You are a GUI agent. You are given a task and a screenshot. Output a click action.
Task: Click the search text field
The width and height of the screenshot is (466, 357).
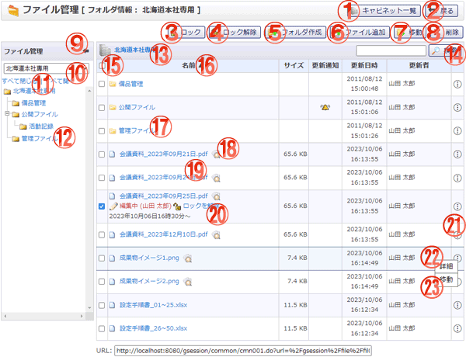coord(391,50)
